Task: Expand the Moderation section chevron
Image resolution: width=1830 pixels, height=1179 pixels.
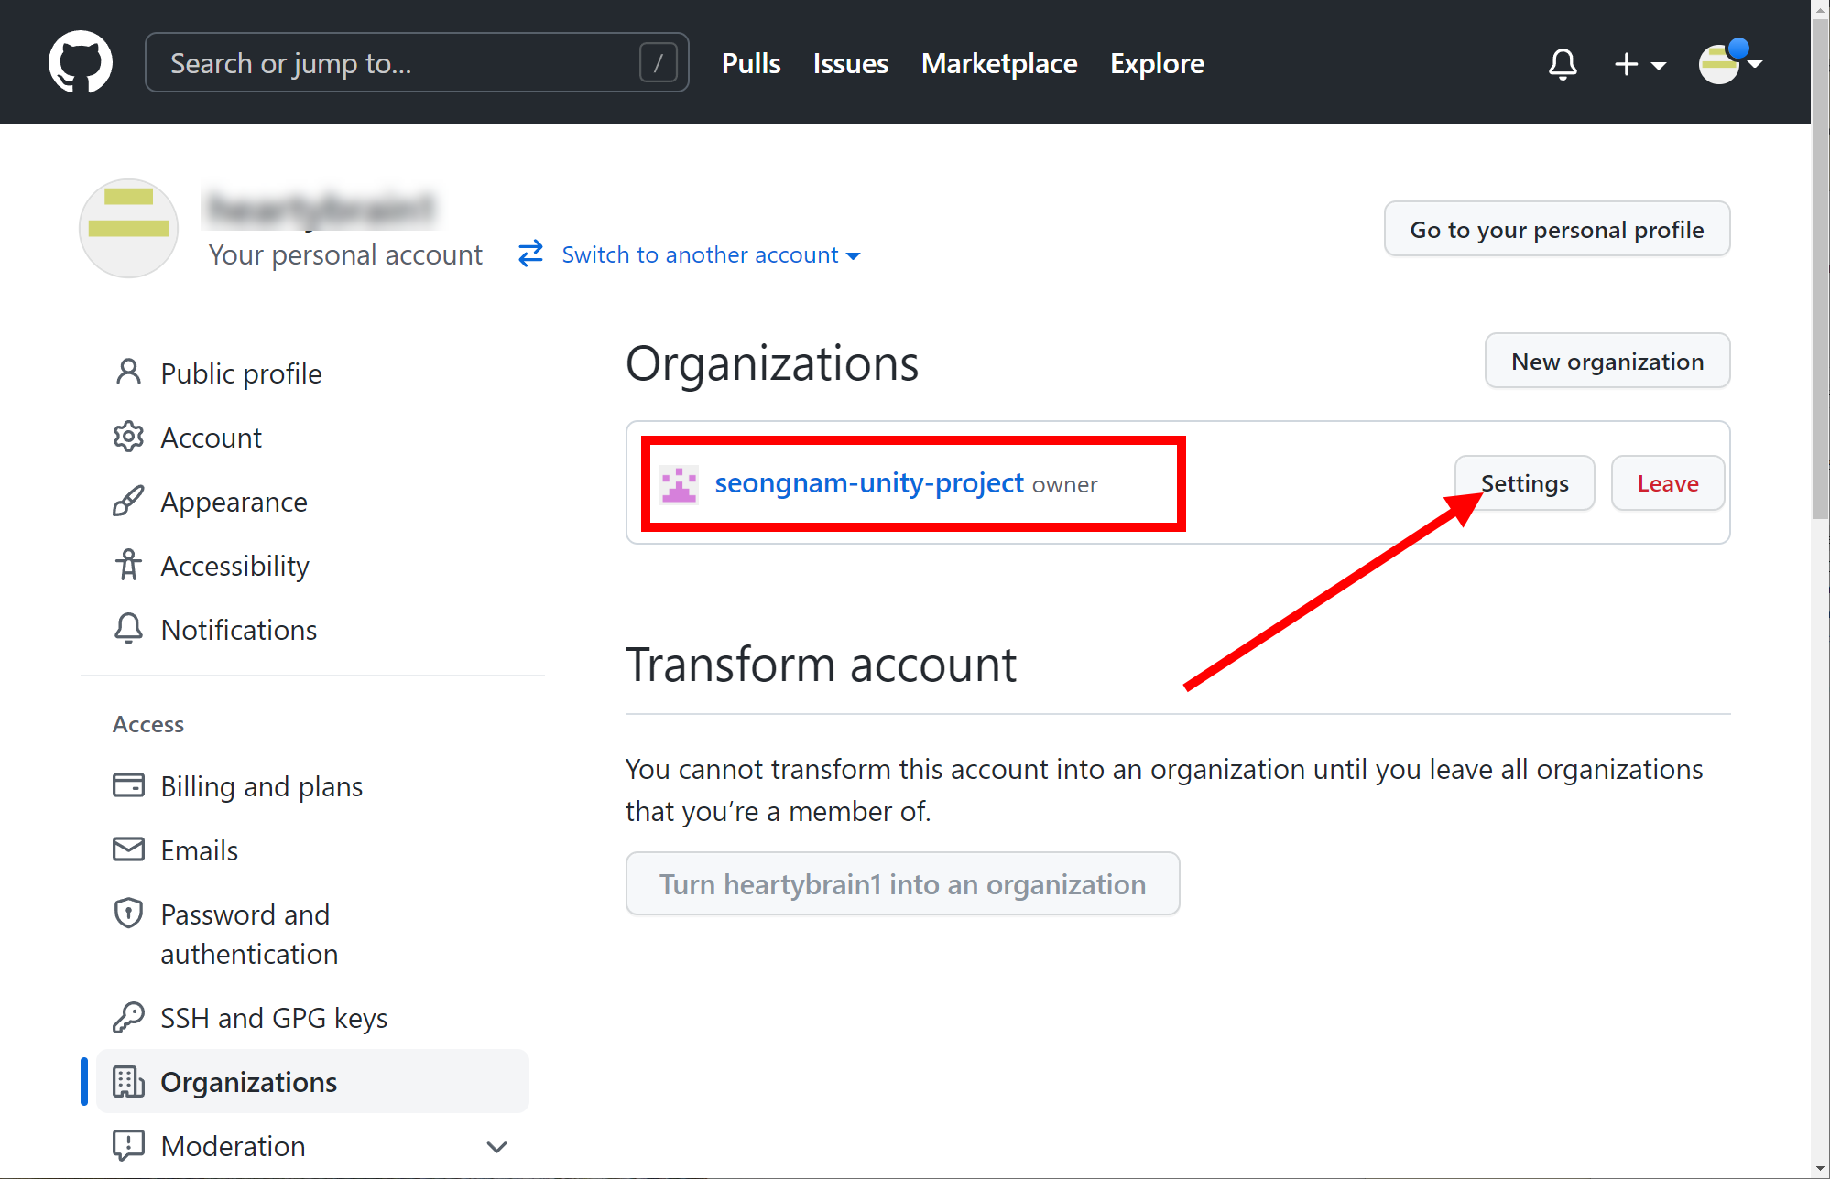Action: click(496, 1146)
